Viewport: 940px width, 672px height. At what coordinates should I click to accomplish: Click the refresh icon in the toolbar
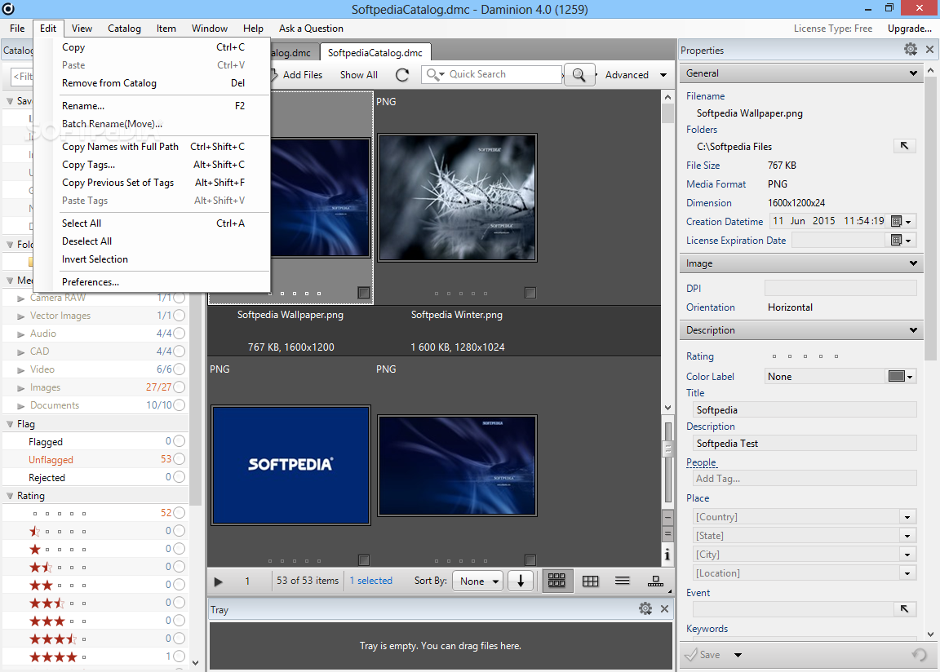pos(402,75)
